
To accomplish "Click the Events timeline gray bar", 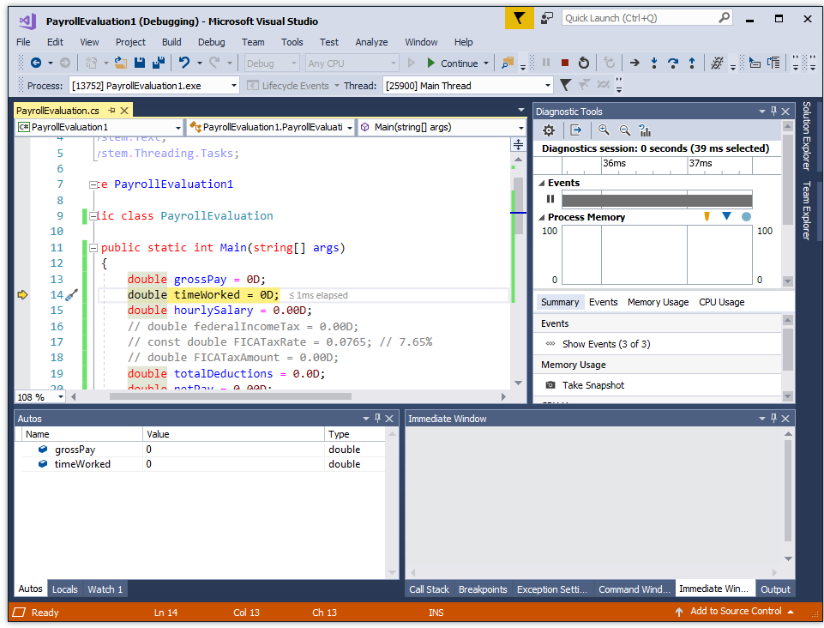I will (x=657, y=200).
